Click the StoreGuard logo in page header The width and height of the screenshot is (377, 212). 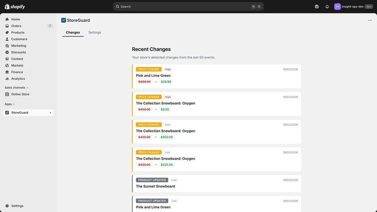tap(64, 20)
